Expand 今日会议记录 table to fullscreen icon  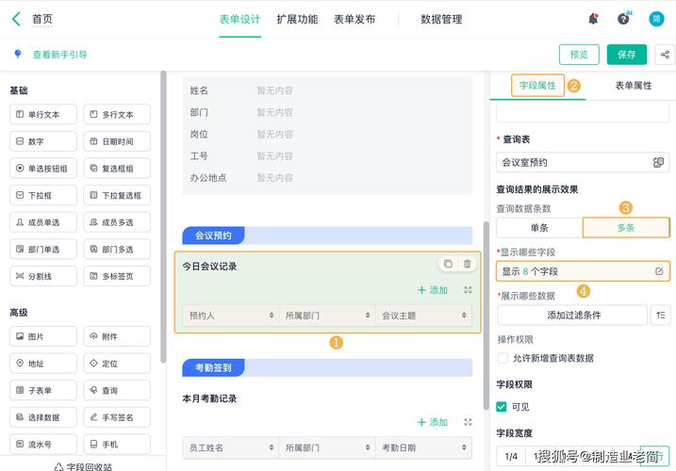click(468, 290)
